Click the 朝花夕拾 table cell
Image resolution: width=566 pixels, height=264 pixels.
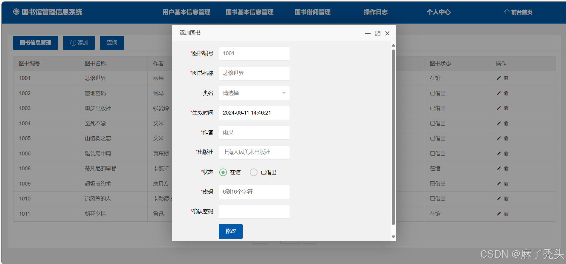pos(113,214)
